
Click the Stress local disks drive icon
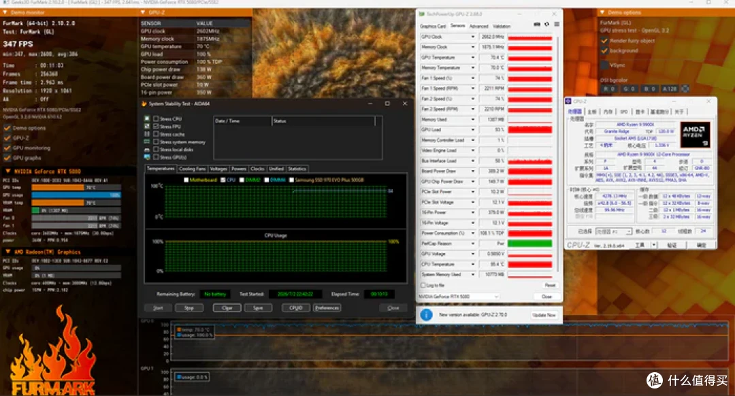pyautogui.click(x=147, y=150)
